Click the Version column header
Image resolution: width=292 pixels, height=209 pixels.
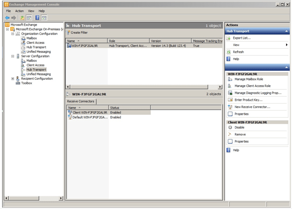pos(170,41)
